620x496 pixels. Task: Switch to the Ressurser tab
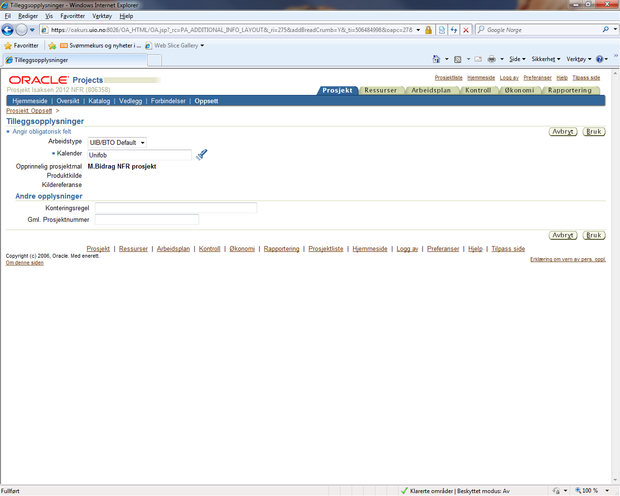(381, 90)
